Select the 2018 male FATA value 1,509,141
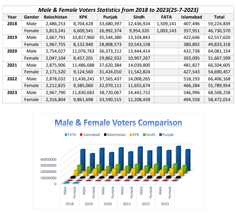 pyautogui.click(x=166, y=24)
